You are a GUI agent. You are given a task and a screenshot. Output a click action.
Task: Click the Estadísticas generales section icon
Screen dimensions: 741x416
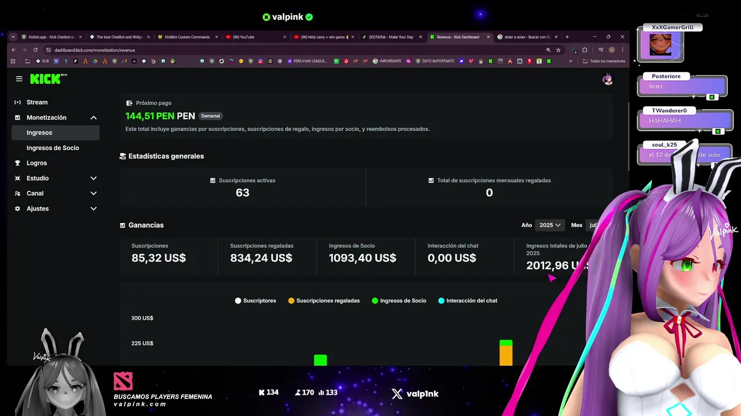[123, 156]
